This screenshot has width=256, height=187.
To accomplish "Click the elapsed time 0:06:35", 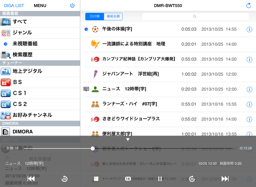I will 13,148.
